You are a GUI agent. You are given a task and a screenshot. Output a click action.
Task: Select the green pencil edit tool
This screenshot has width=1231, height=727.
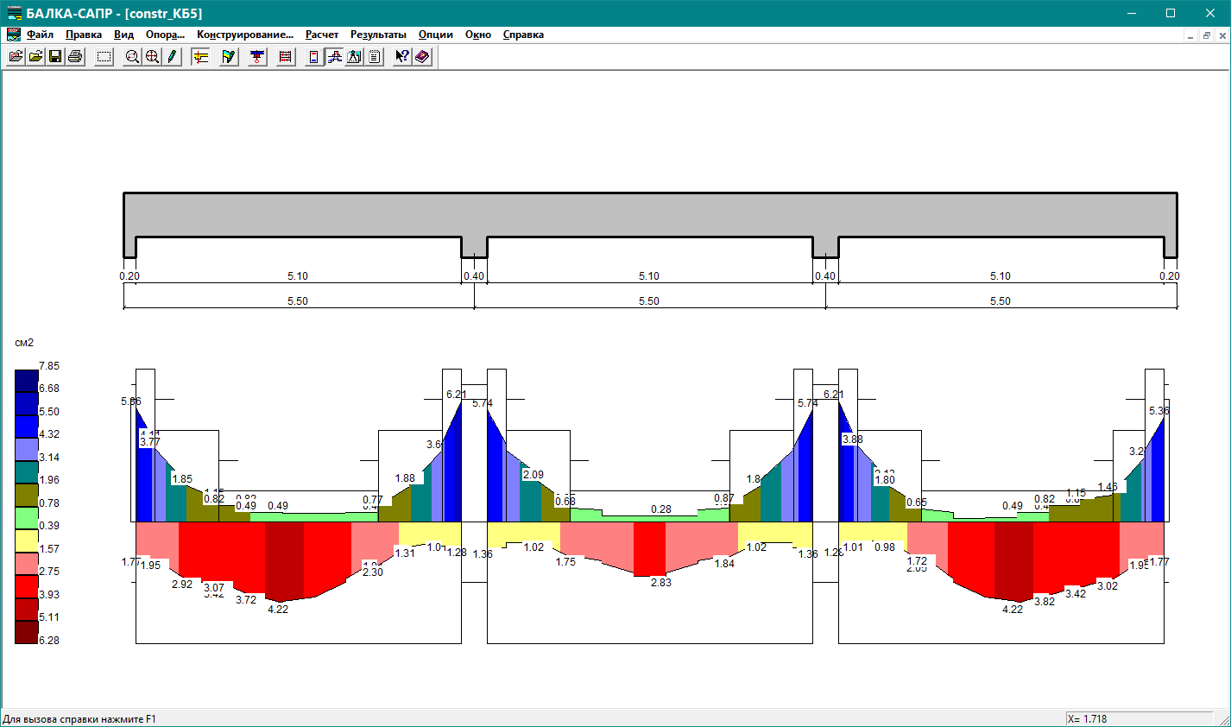coord(173,57)
